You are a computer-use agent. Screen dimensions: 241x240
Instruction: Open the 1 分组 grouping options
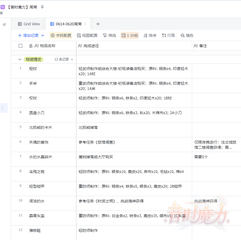[130, 35]
